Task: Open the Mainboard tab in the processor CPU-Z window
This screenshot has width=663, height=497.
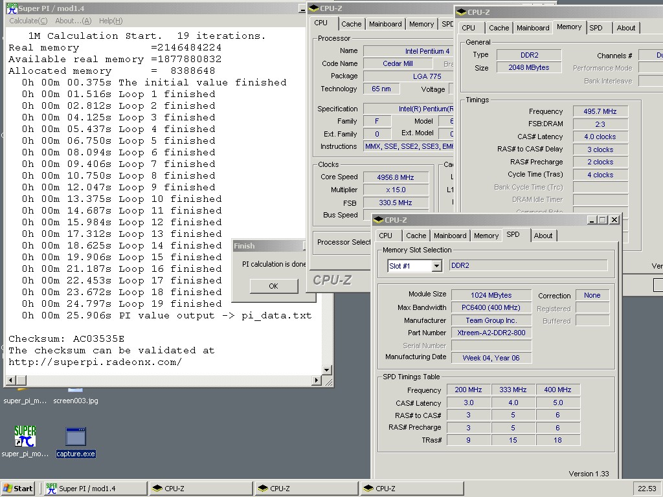Action: pyautogui.click(x=385, y=24)
